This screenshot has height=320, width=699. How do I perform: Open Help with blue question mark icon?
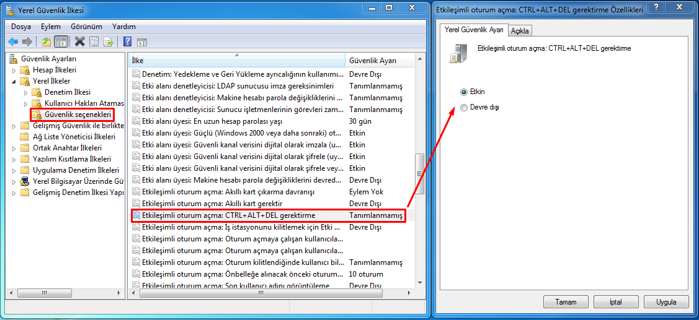coord(127,41)
